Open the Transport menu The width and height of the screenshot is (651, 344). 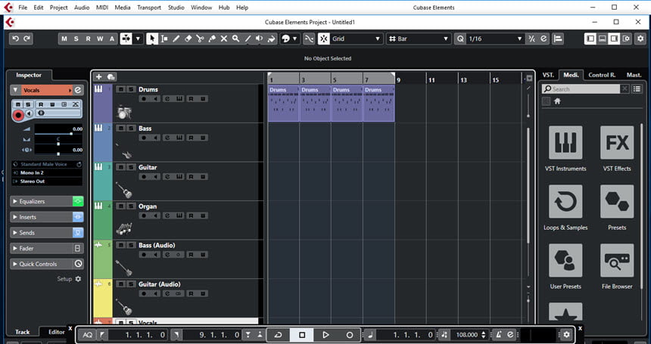(x=149, y=8)
